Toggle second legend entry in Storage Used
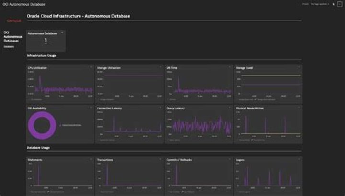The width and height of the screenshot is (345, 196). tap(265, 100)
